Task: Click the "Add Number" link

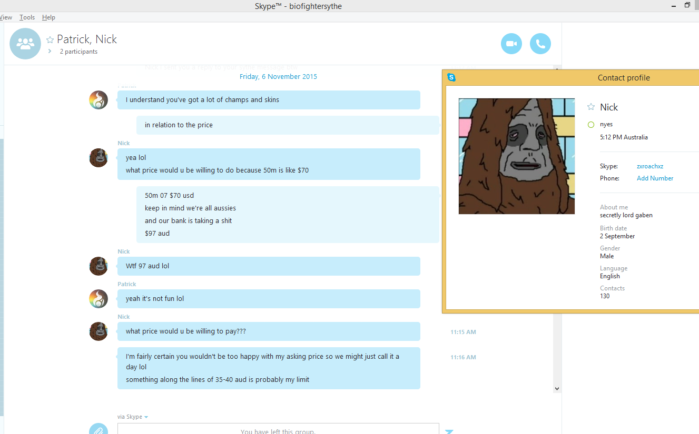Action: pyautogui.click(x=655, y=178)
